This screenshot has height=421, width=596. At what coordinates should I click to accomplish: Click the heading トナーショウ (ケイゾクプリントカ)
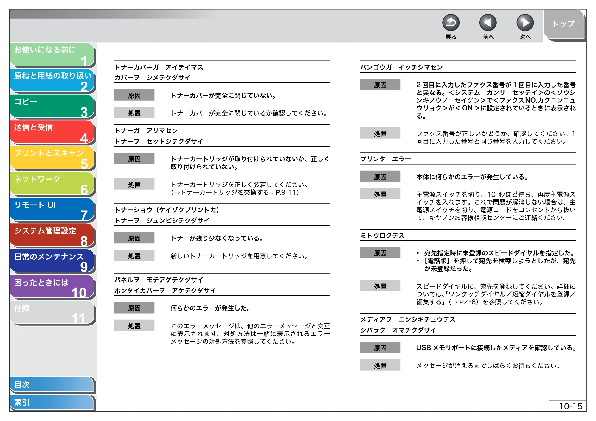tap(167, 210)
